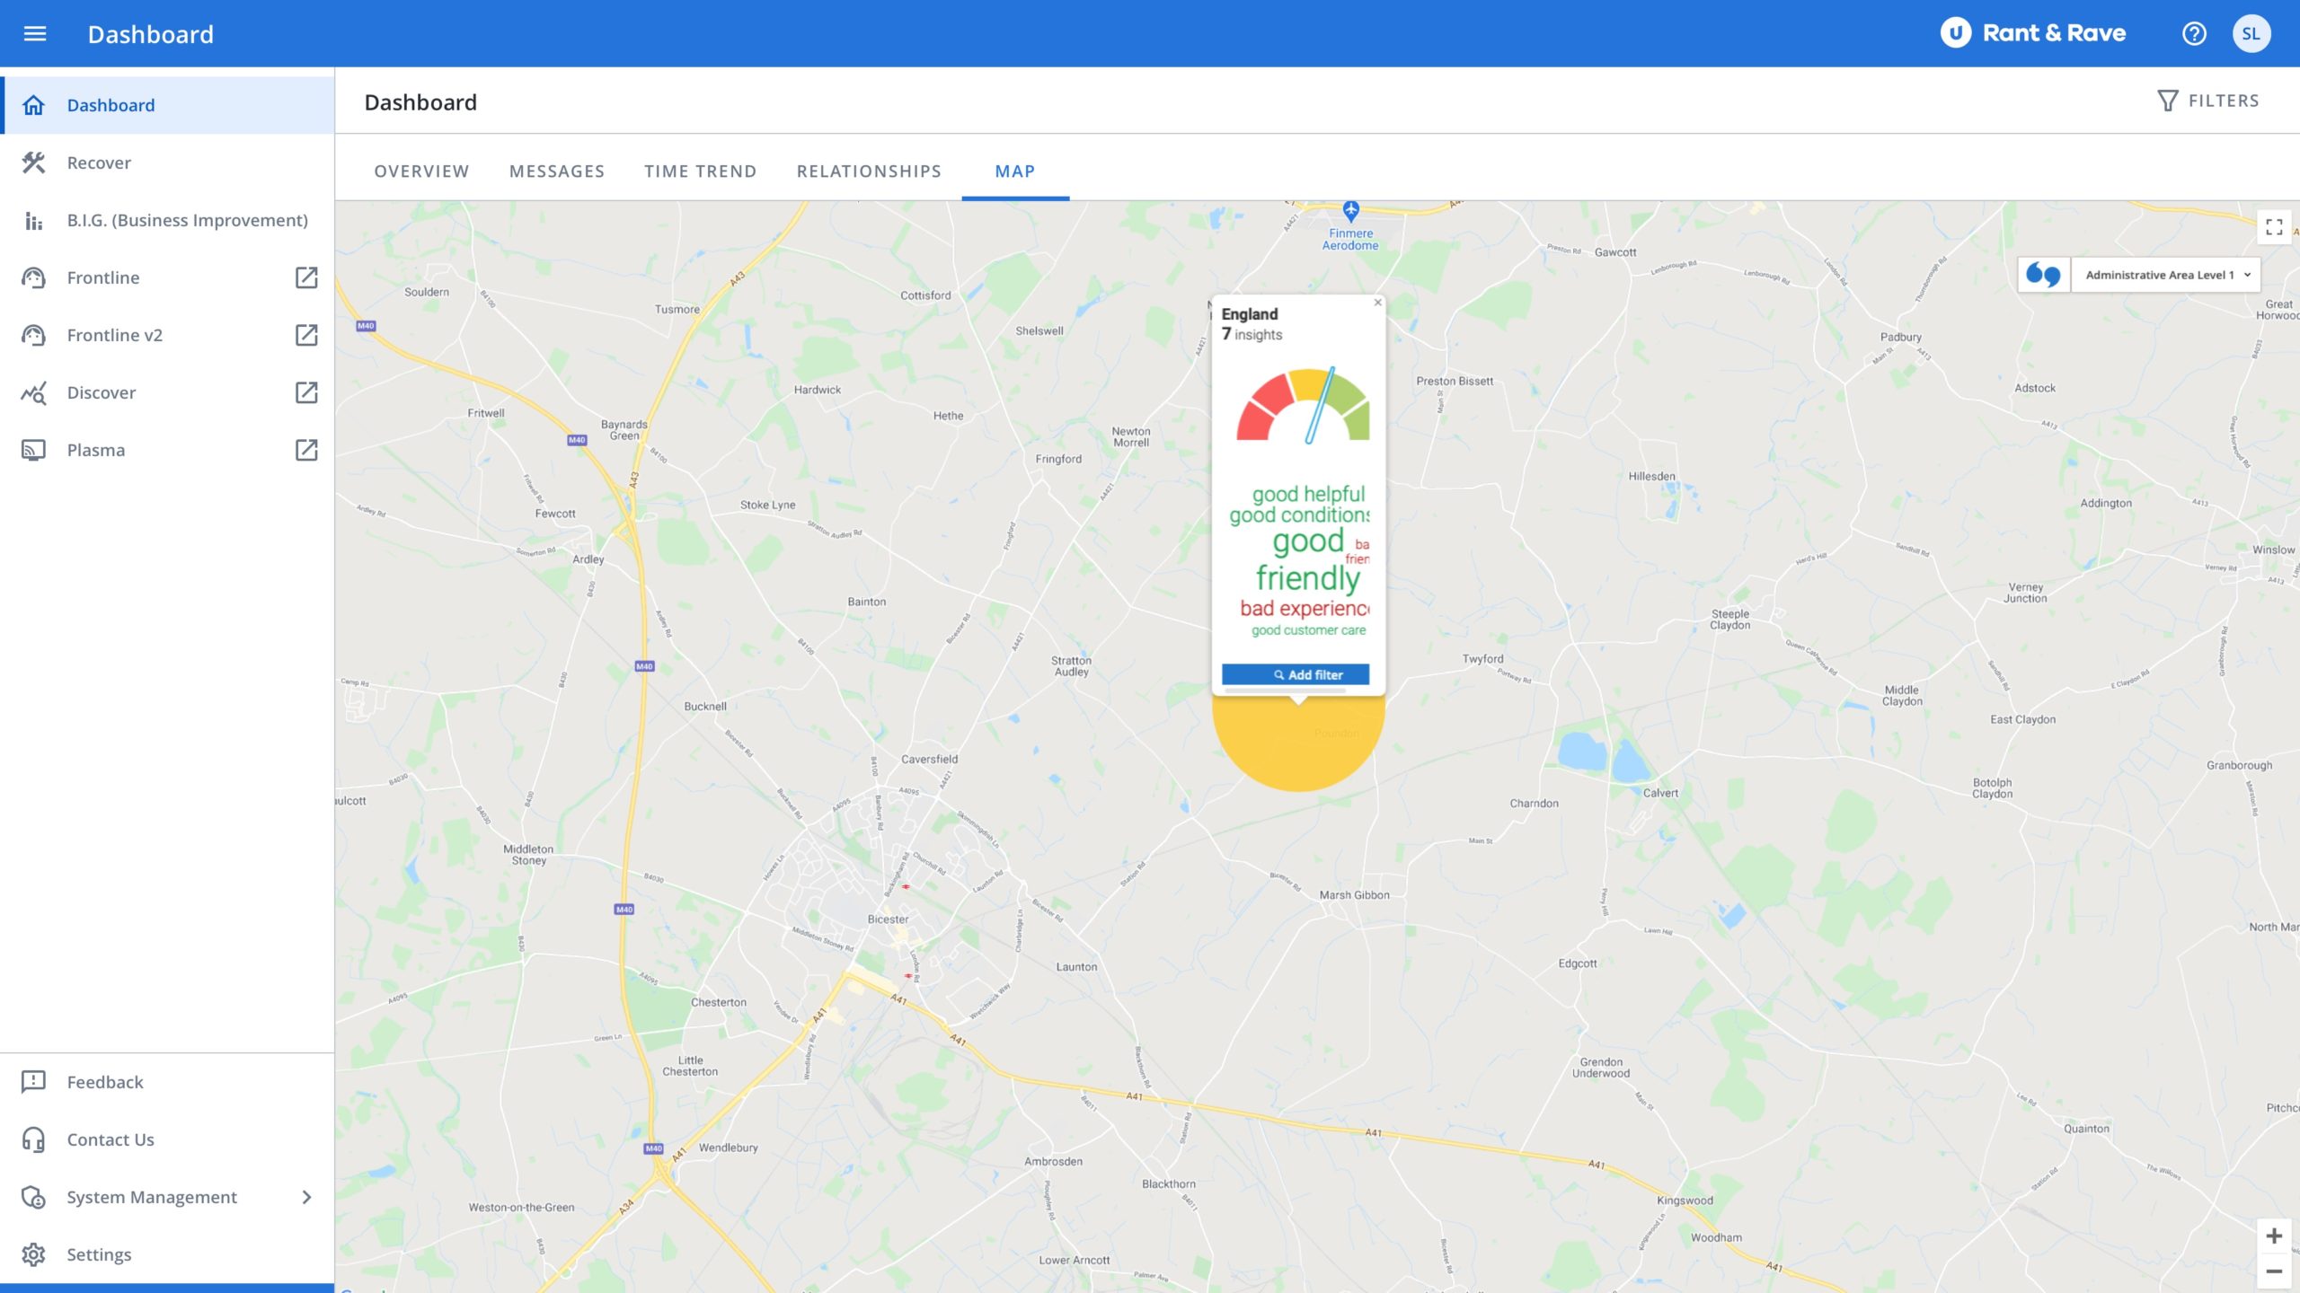The width and height of the screenshot is (2300, 1293).
Task: Zoom out on the map
Action: (2274, 1271)
